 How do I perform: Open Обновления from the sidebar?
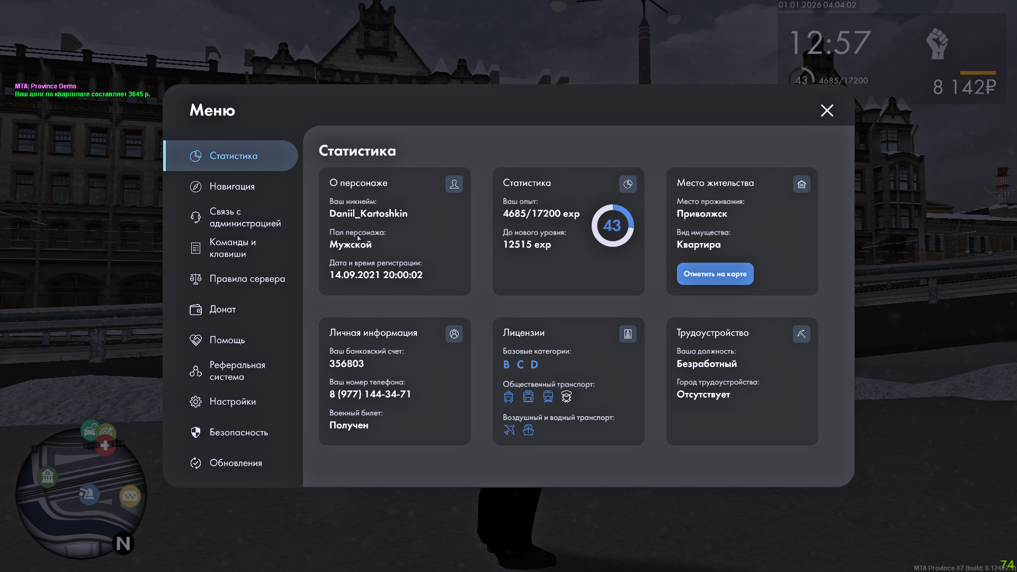236,463
